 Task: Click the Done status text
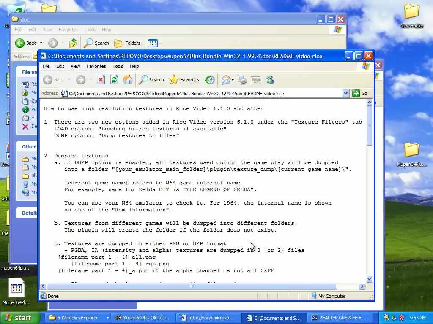53,296
